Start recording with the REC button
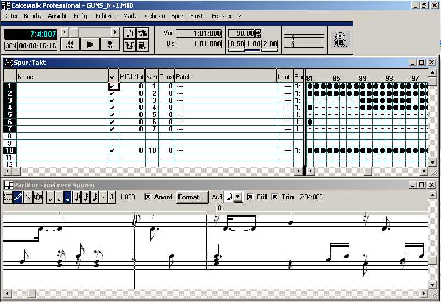 pos(110,44)
